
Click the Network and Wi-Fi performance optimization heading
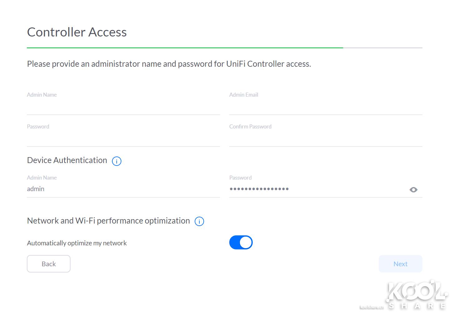(108, 220)
